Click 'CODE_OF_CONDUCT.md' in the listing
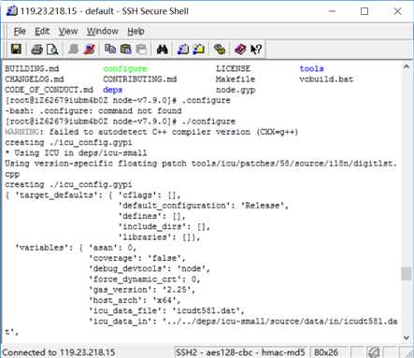Screen dimensions: 414x358 click(49, 90)
